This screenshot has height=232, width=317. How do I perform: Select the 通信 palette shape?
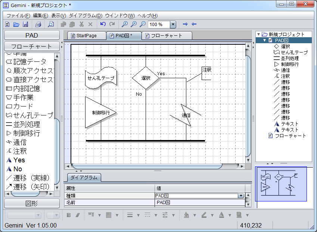tap(16, 142)
